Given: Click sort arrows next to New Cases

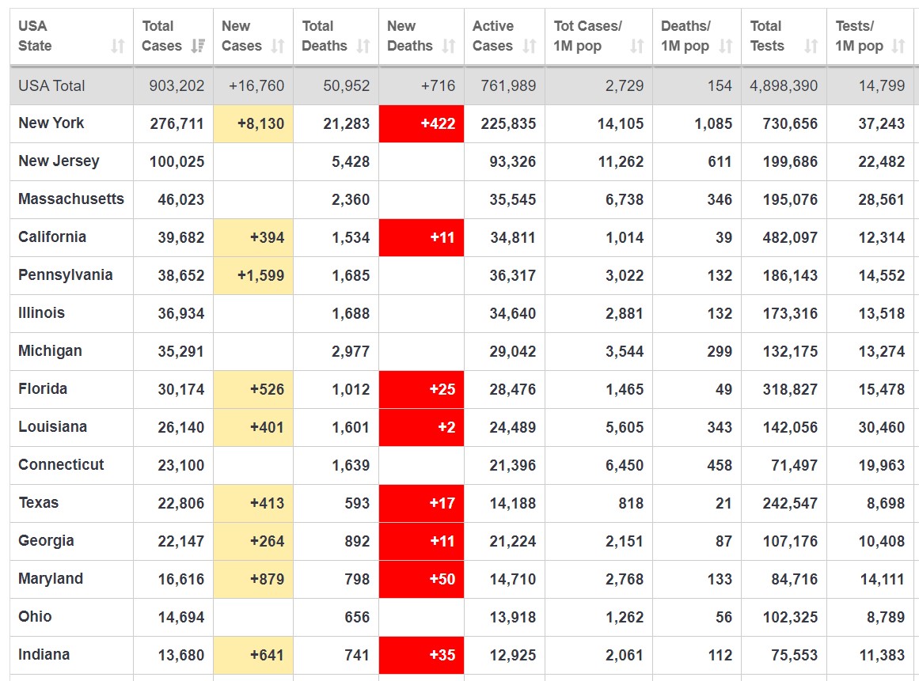Looking at the screenshot, I should tap(278, 47).
